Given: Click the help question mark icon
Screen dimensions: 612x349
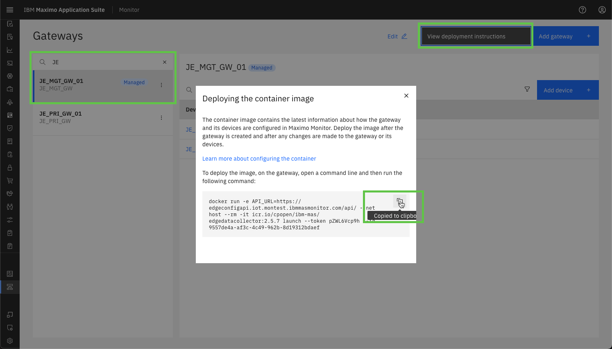Looking at the screenshot, I should pos(583,10).
